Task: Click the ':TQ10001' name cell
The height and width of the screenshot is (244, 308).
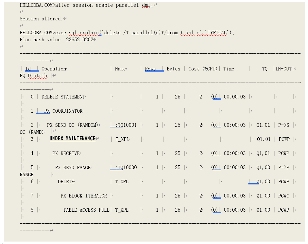Action: (126, 125)
